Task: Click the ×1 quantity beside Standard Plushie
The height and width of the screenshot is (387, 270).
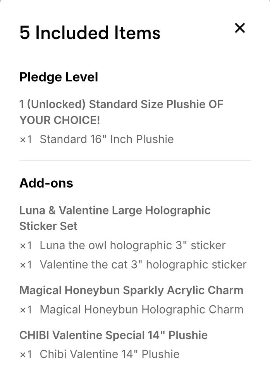Action: click(x=26, y=139)
